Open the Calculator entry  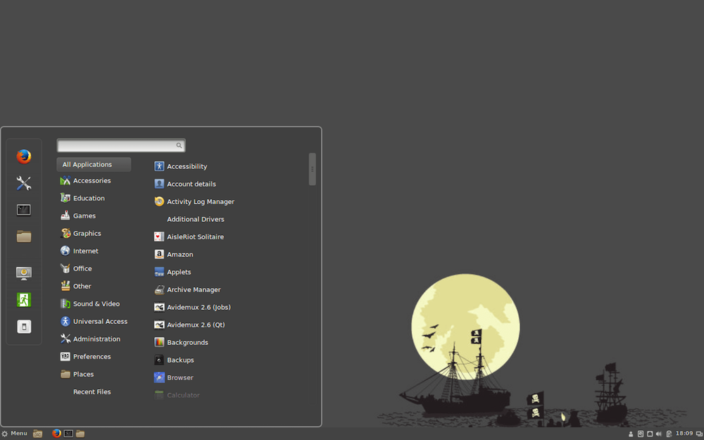pos(177,395)
